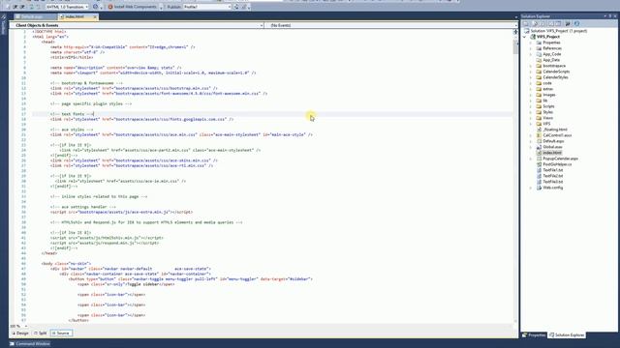
Task: Open the Command Window panel
Action: pyautogui.click(x=30, y=344)
